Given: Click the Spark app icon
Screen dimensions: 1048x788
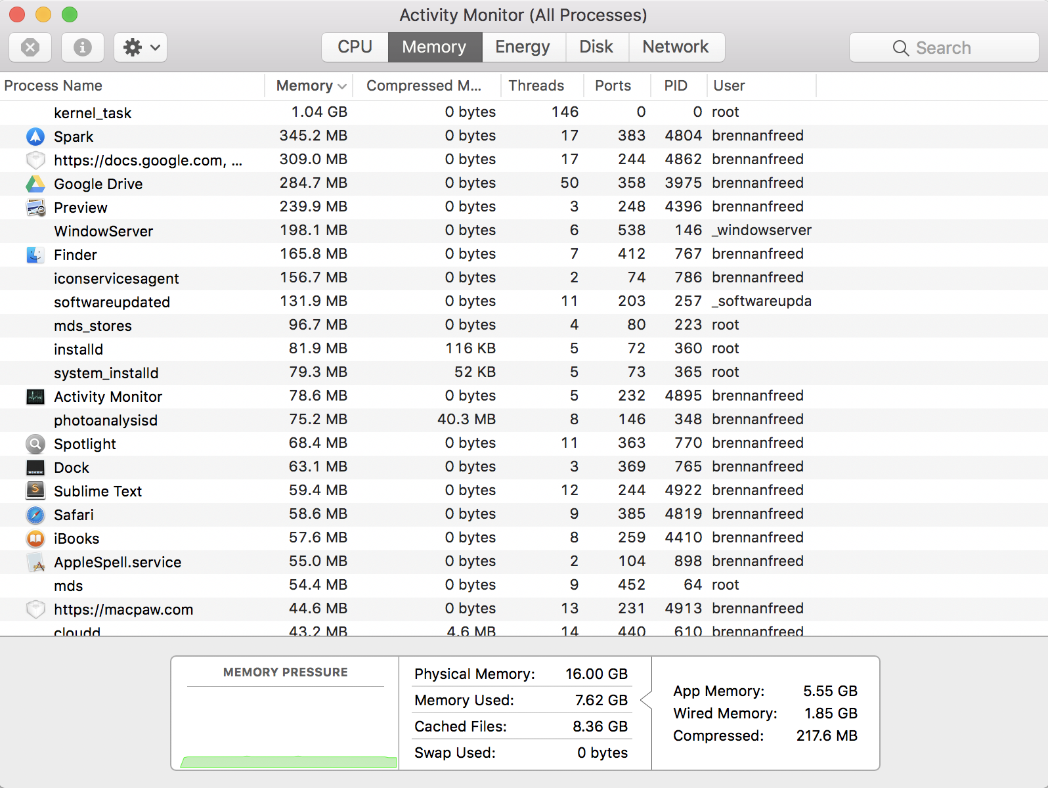Looking at the screenshot, I should (x=35, y=137).
